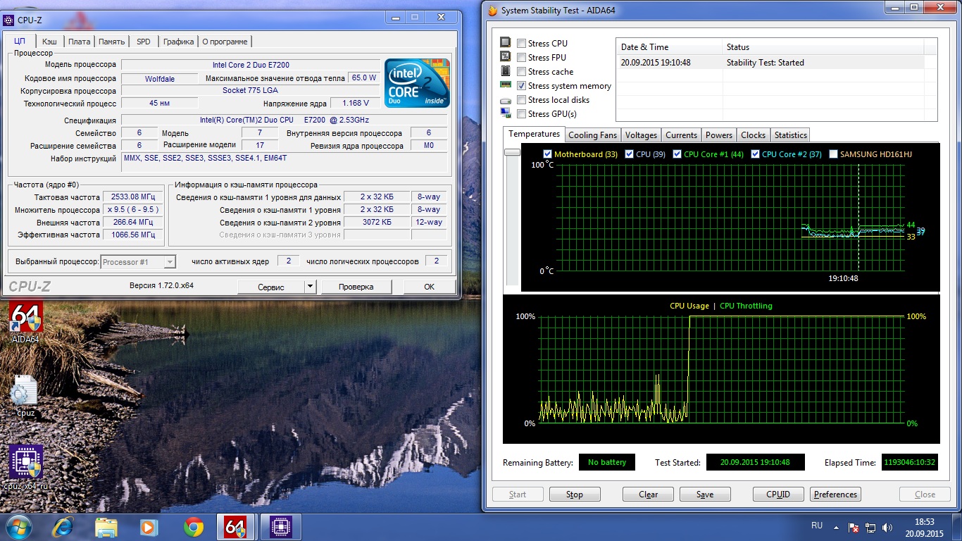
Task: Open the Сервис dropdown arrow
Action: click(x=310, y=287)
